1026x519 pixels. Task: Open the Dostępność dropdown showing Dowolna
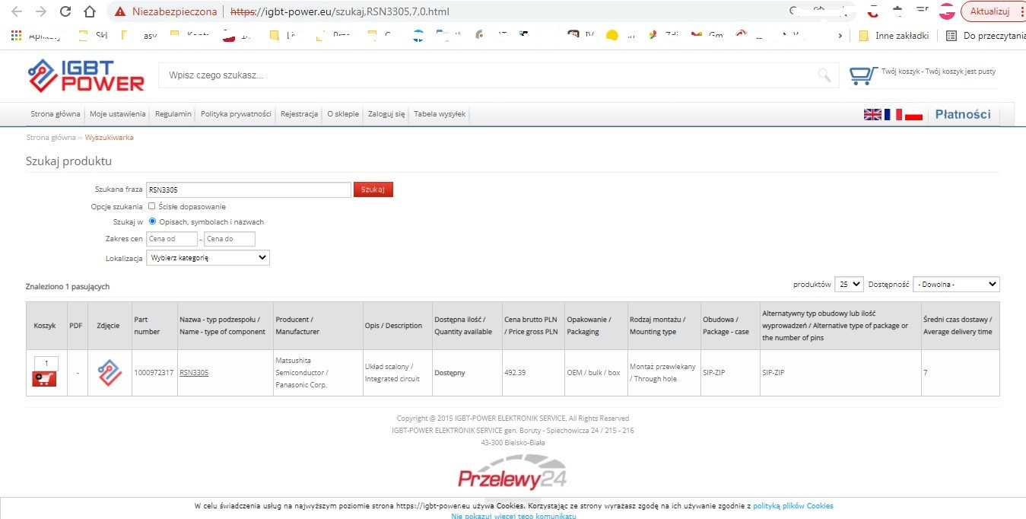coord(956,284)
